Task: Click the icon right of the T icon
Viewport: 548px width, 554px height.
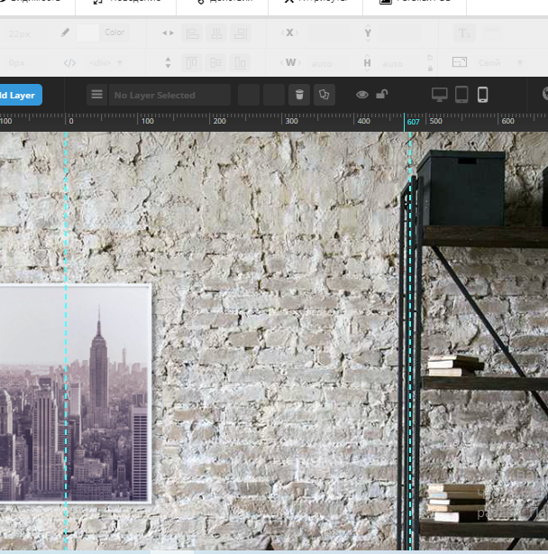Action: point(492,33)
